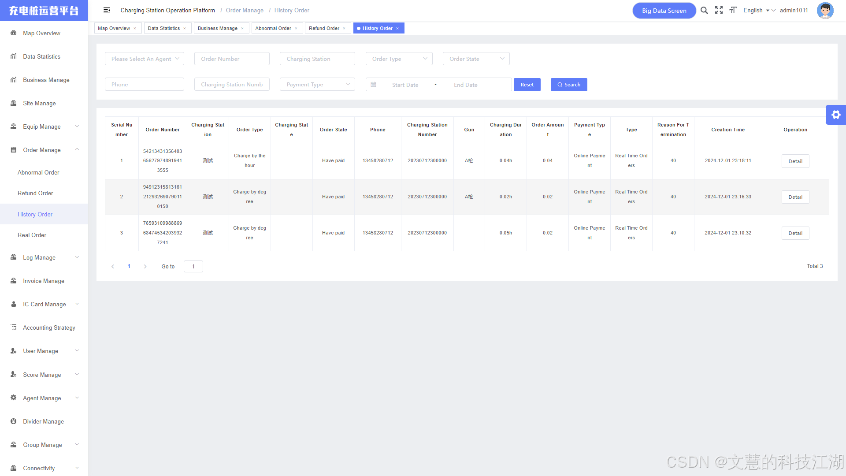
Task: Click the Big Data Screen button
Action: coord(664,11)
